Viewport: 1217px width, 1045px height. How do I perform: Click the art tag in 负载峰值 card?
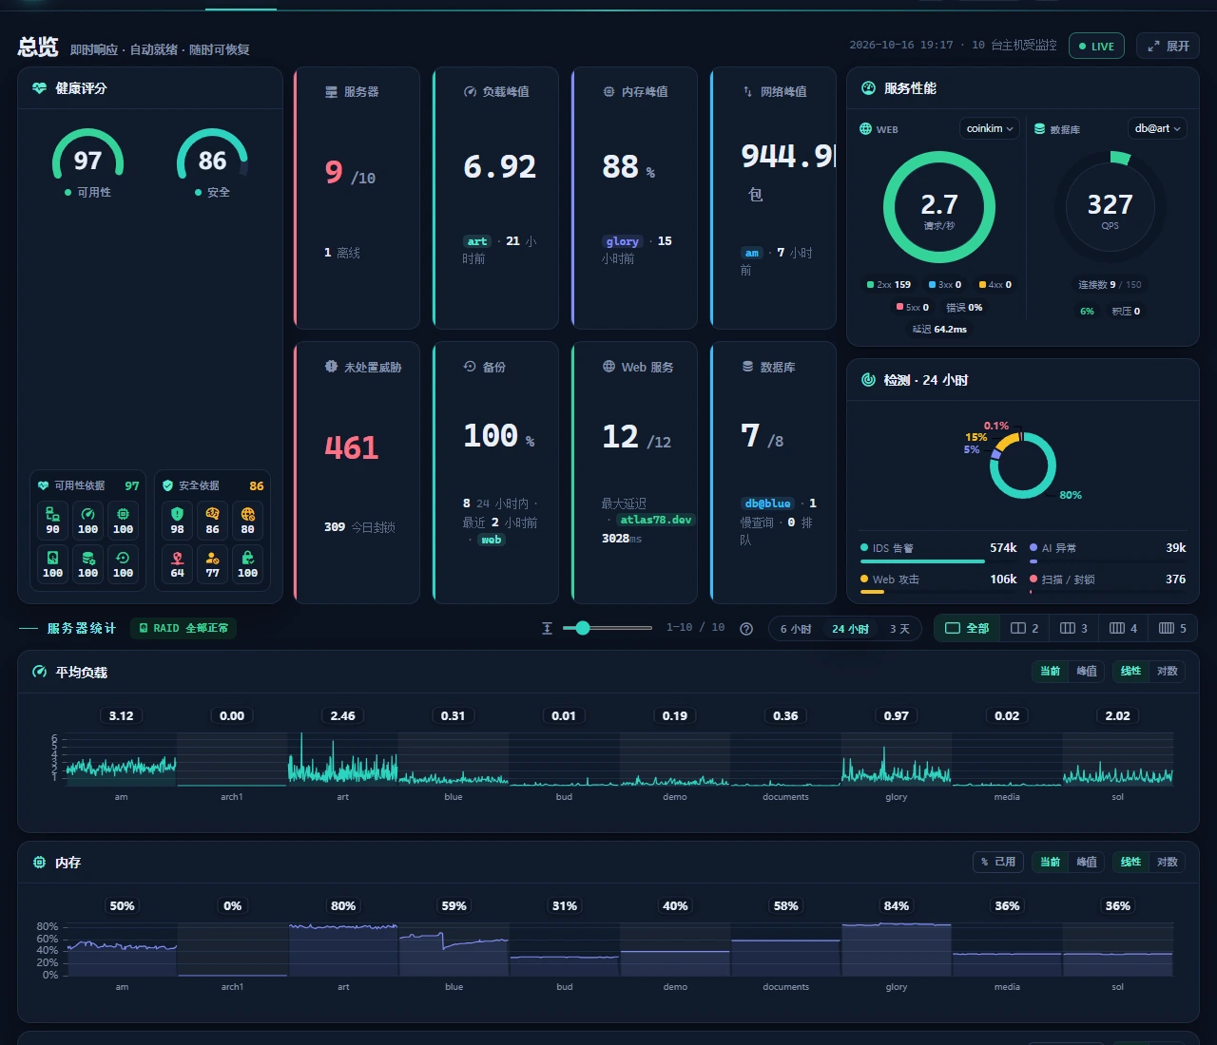pyautogui.click(x=477, y=241)
